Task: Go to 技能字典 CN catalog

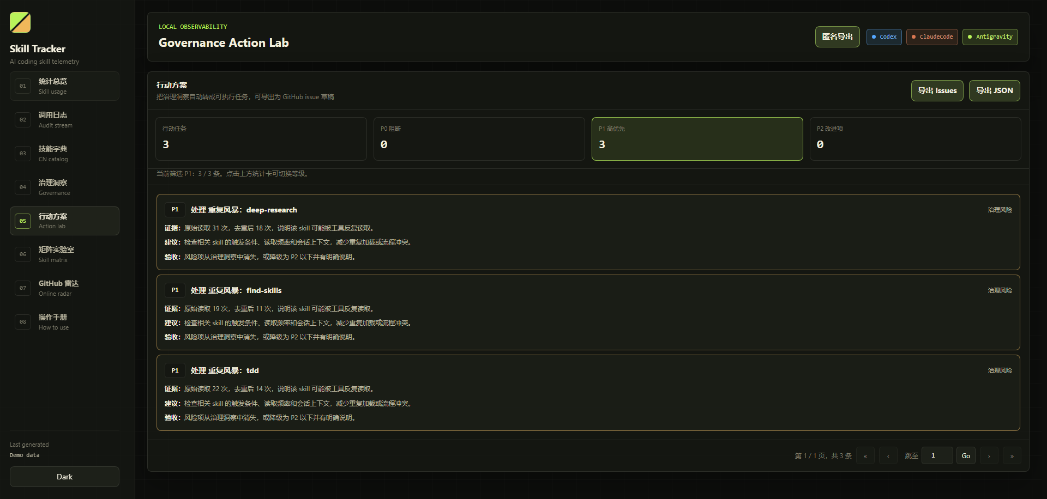Action: point(64,154)
